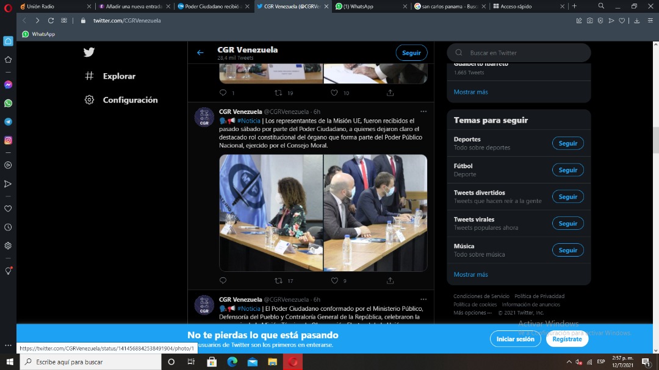This screenshot has width=659, height=370.
Task: Open Instagram from Opera sidebar
Action: click(x=8, y=140)
